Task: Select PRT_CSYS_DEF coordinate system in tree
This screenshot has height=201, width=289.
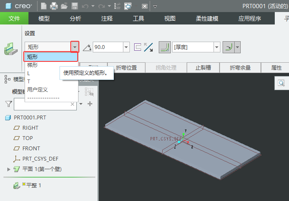Action: coord(40,159)
